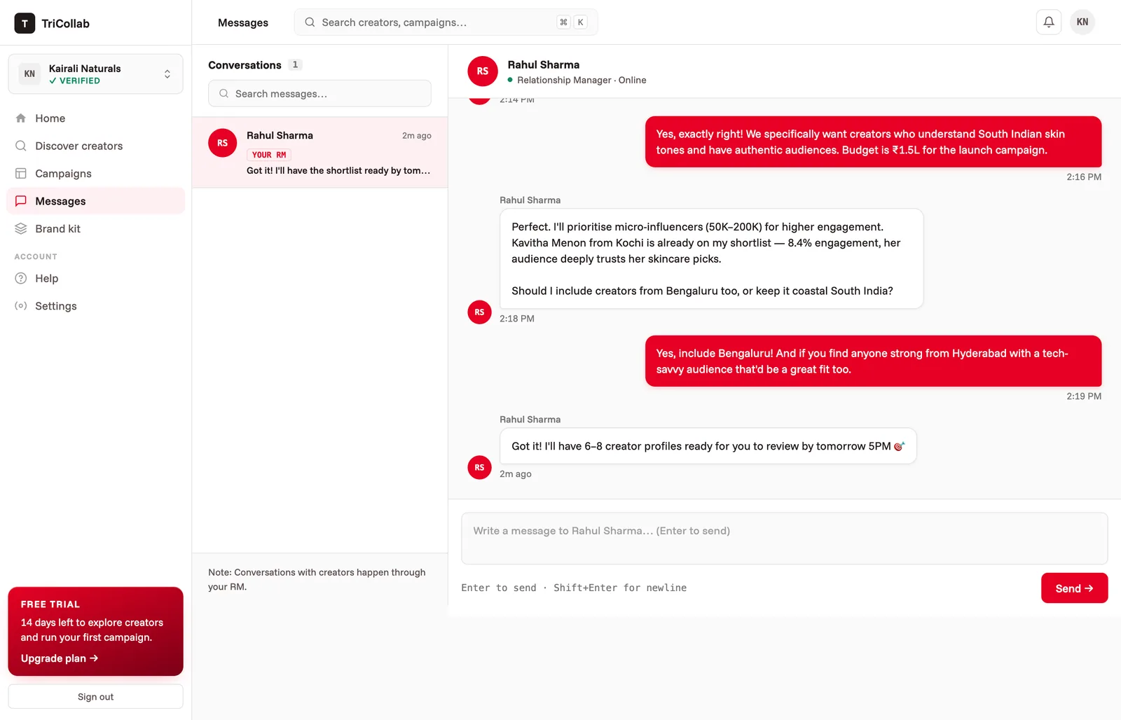Click the 2:18 PM timestamp

click(x=517, y=319)
